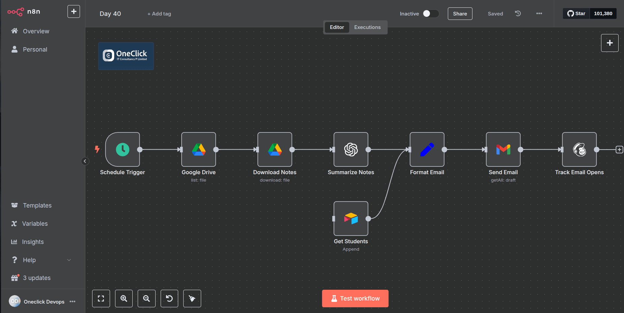The height and width of the screenshot is (313, 624).
Task: Fit the workflow to view
Action: [x=101, y=299]
